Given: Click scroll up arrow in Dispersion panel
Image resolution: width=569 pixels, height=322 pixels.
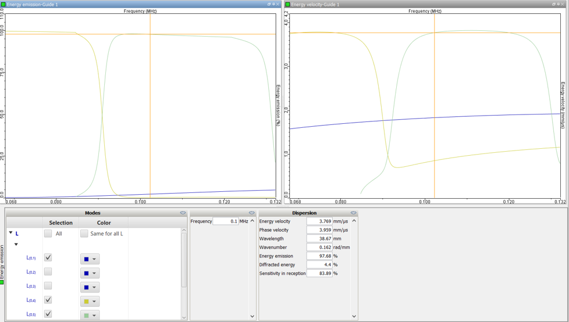Looking at the screenshot, I should pyautogui.click(x=354, y=221).
